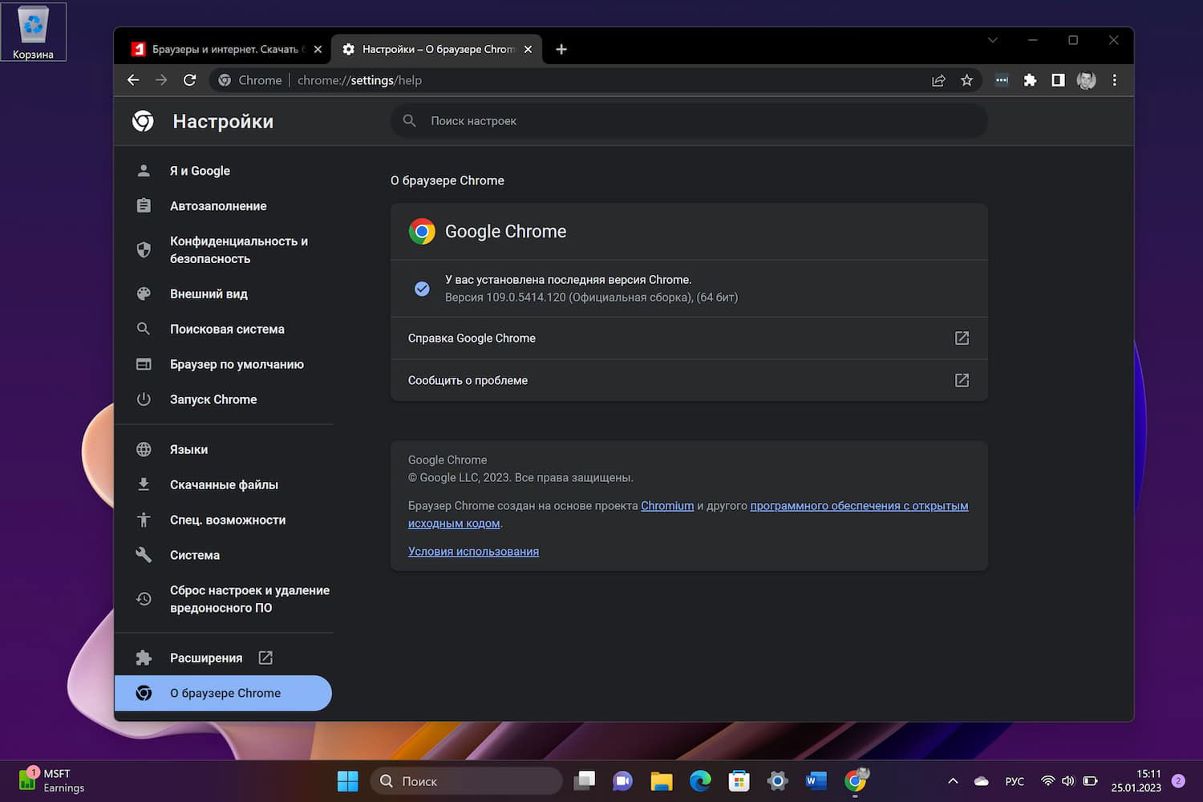Open Условия использования link
This screenshot has height=802, width=1203.
[473, 552]
